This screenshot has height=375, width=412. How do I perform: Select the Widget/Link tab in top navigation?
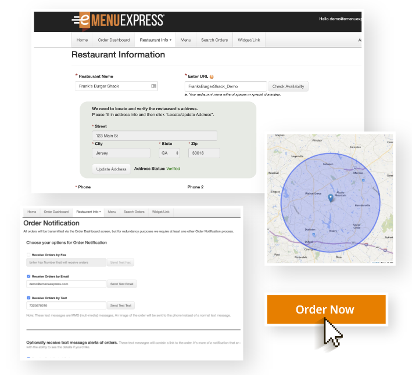pos(249,40)
